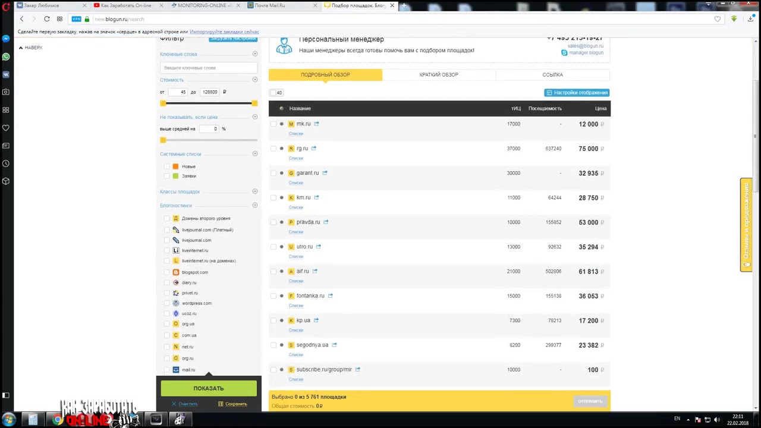Tick the Новые system list checkbox
Image resolution: width=761 pixels, height=428 pixels.
pos(166,166)
